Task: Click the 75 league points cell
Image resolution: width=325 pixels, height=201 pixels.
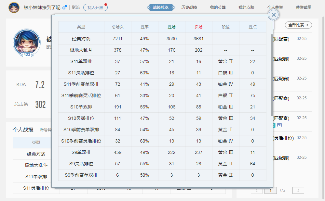Action: 252,95
